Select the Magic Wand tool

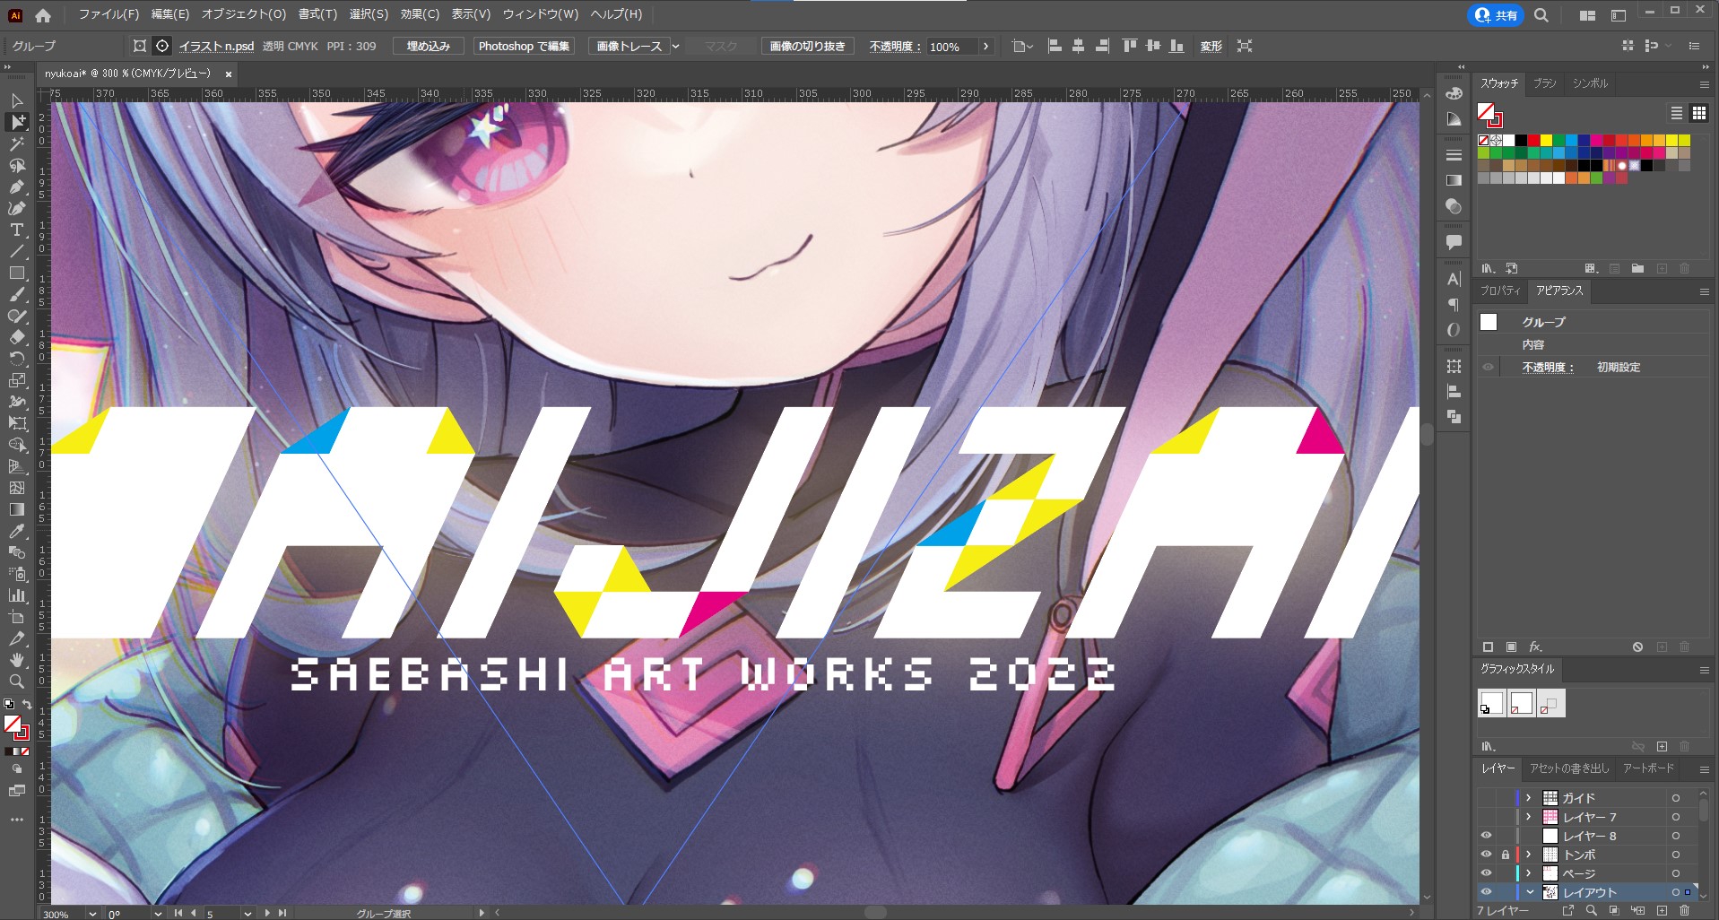tap(16, 143)
